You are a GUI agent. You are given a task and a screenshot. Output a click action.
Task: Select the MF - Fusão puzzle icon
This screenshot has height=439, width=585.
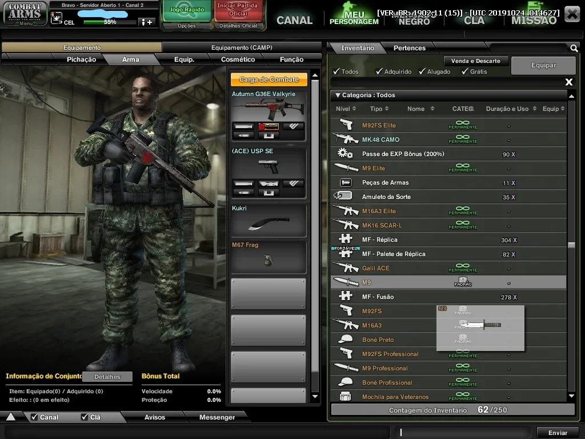pos(346,297)
